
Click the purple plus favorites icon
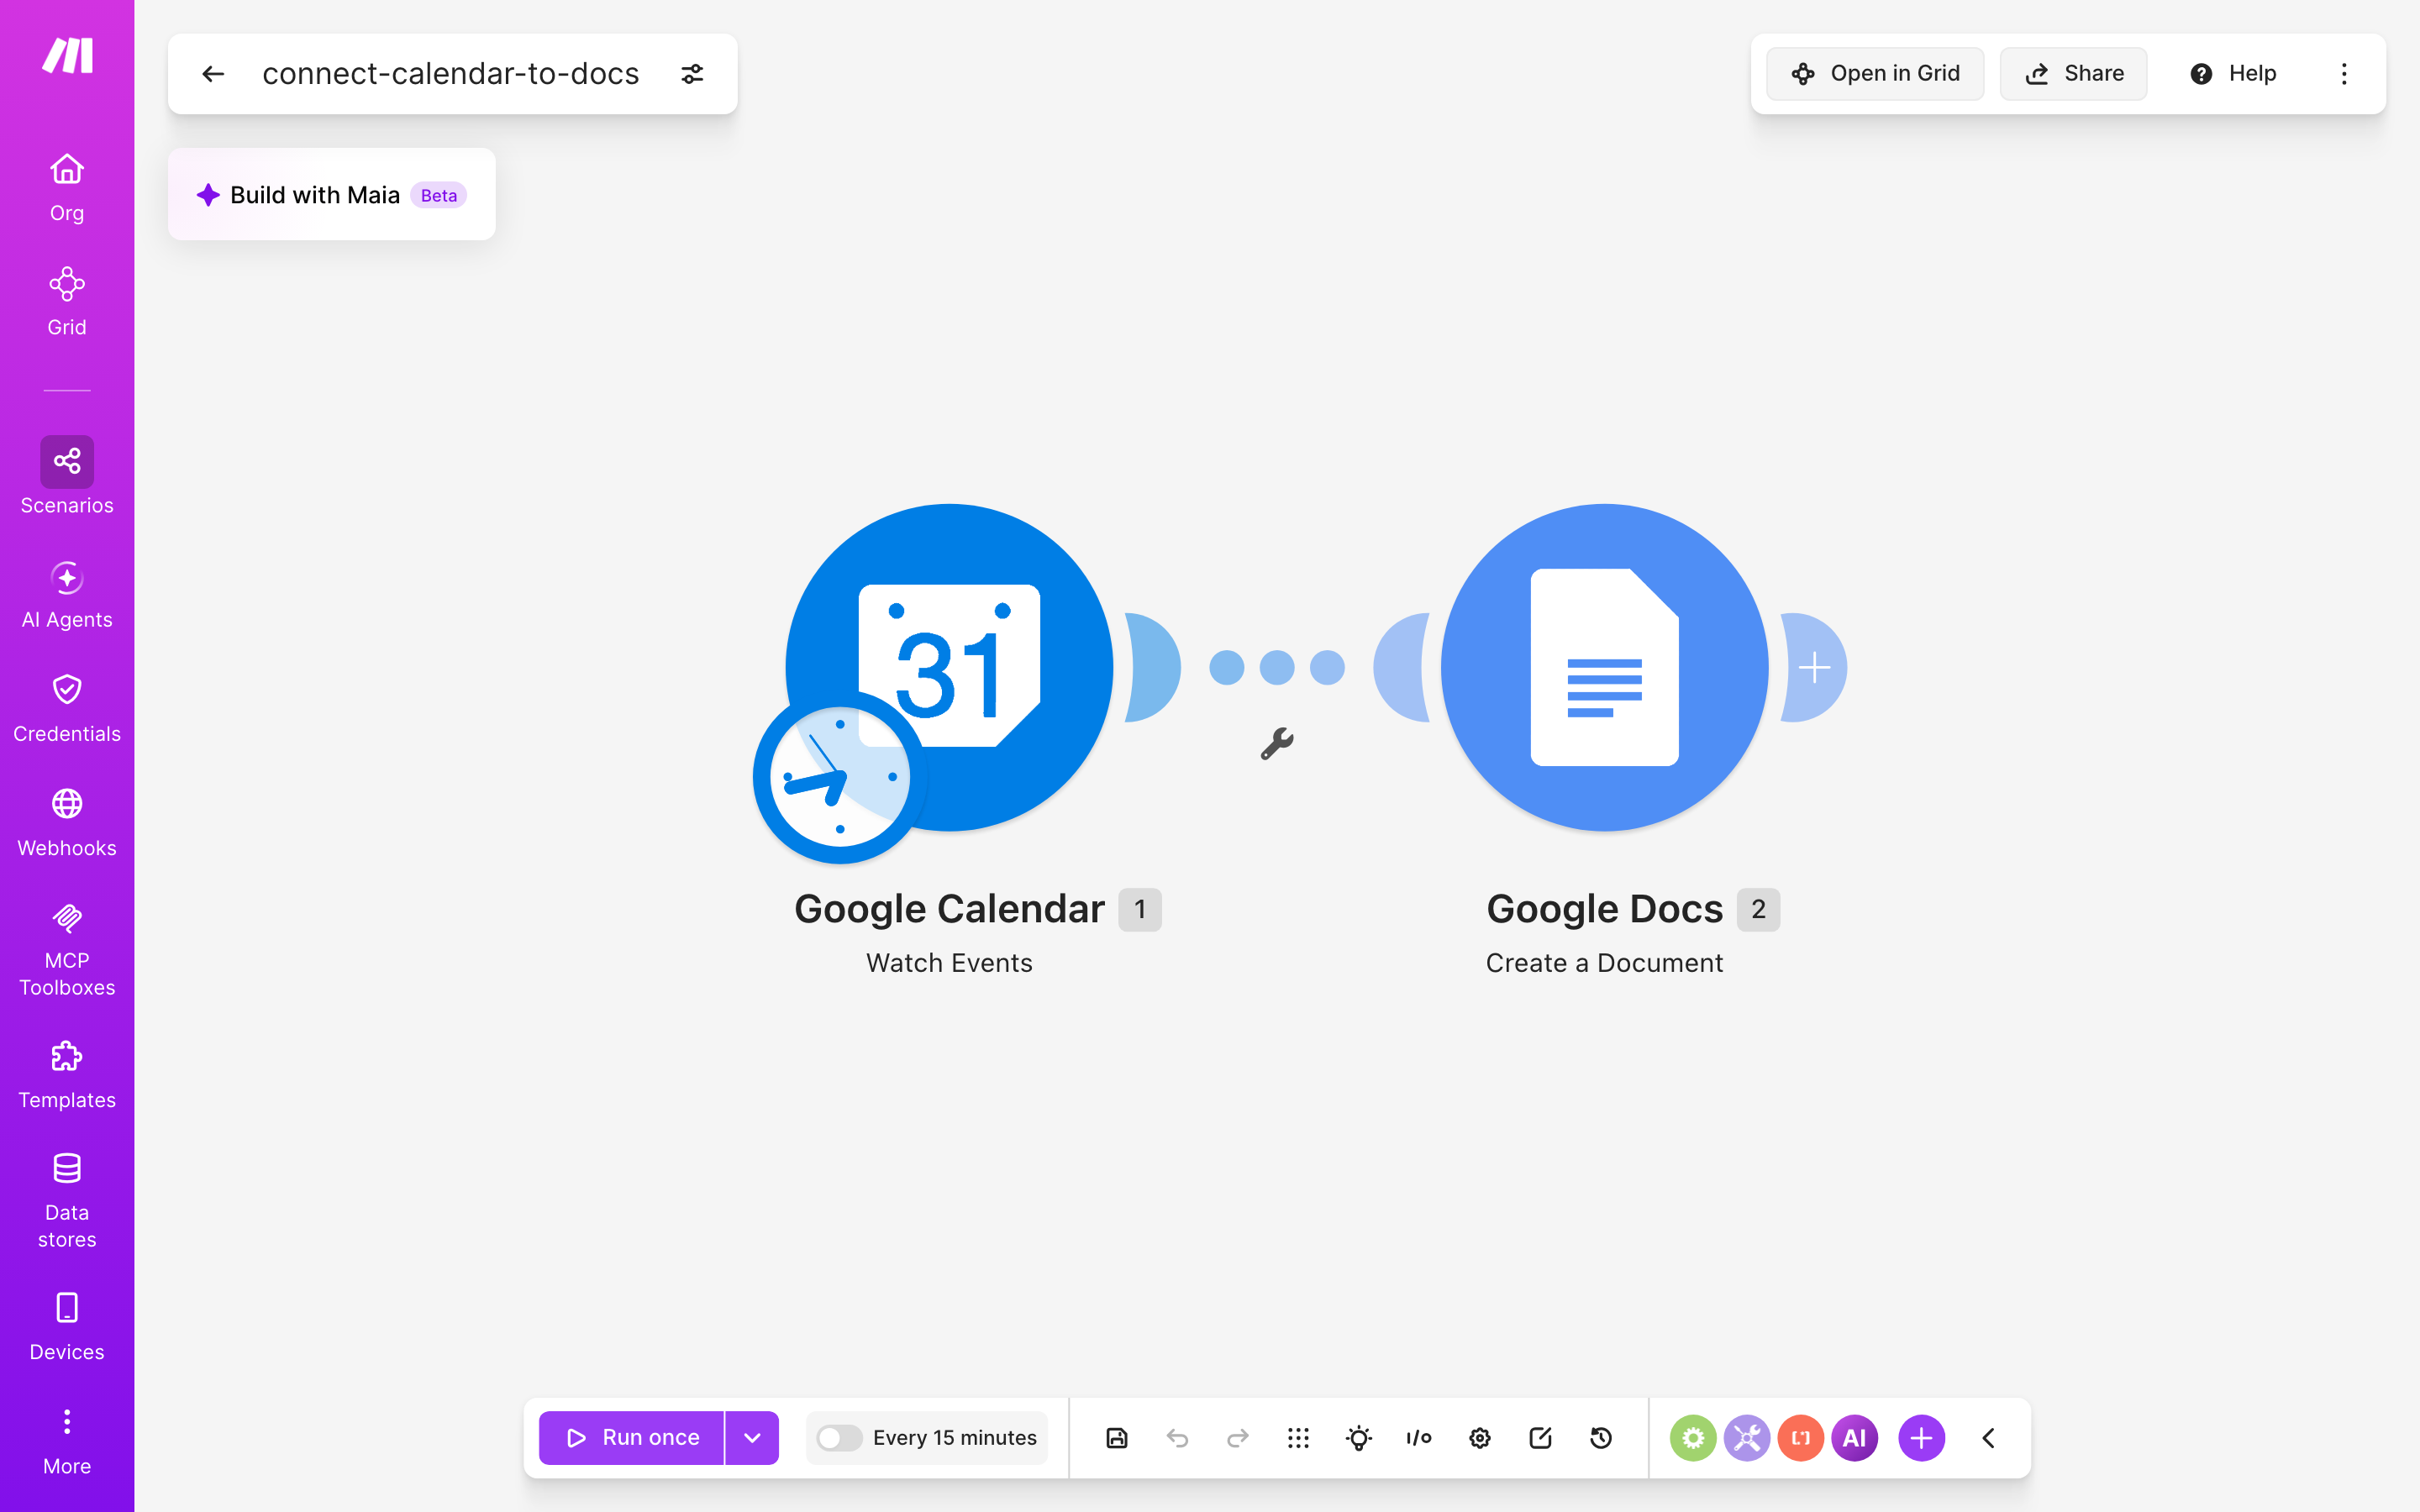click(x=1922, y=1438)
